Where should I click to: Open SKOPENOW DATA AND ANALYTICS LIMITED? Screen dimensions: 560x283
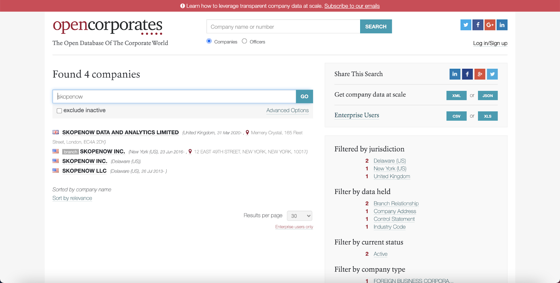(x=120, y=132)
